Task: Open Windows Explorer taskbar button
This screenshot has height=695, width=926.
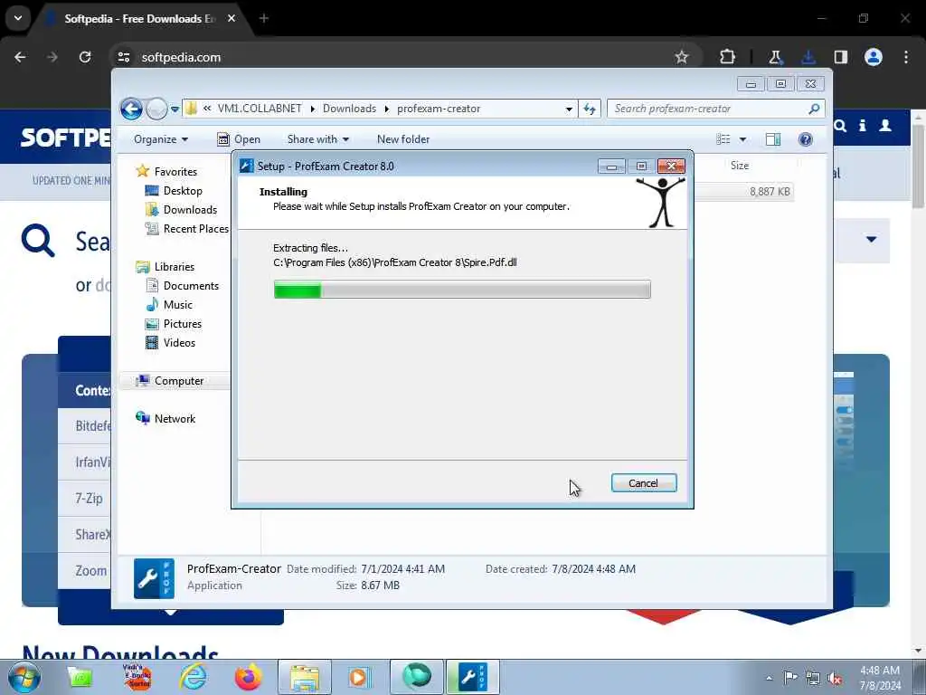Action: (x=305, y=677)
